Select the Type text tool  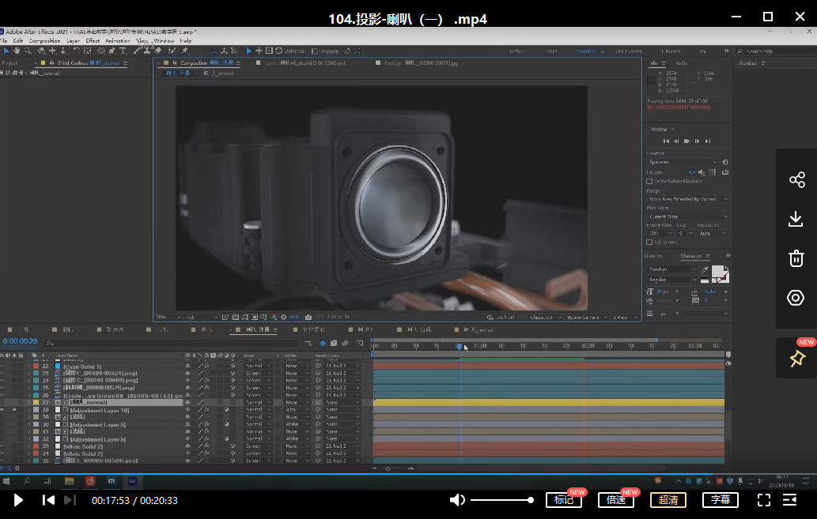point(123,51)
